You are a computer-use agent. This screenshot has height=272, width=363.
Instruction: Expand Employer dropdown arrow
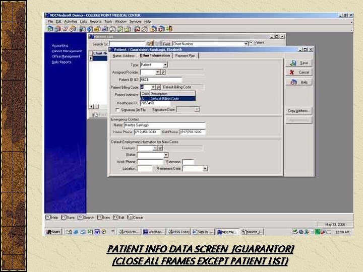tap(155, 148)
